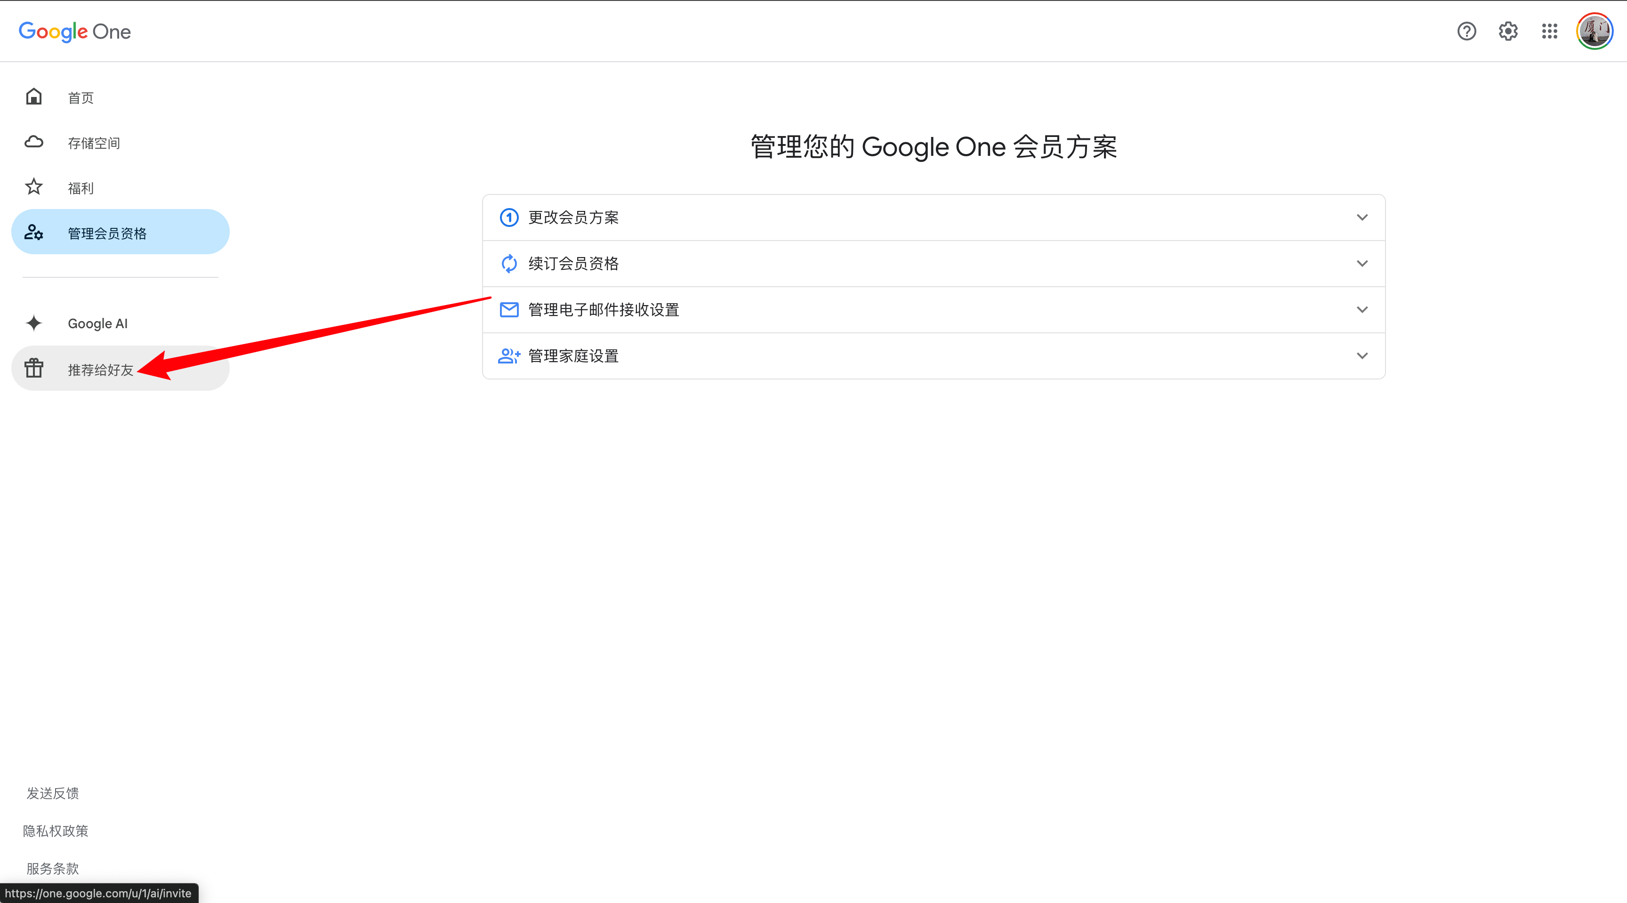Open the 隐私权政策 link

tap(56, 830)
